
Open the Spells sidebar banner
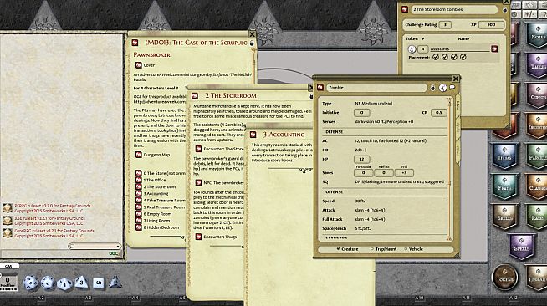pos(521,247)
